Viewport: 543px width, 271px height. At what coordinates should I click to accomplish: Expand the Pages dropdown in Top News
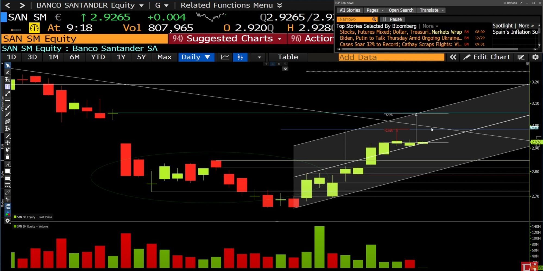pyautogui.click(x=375, y=10)
